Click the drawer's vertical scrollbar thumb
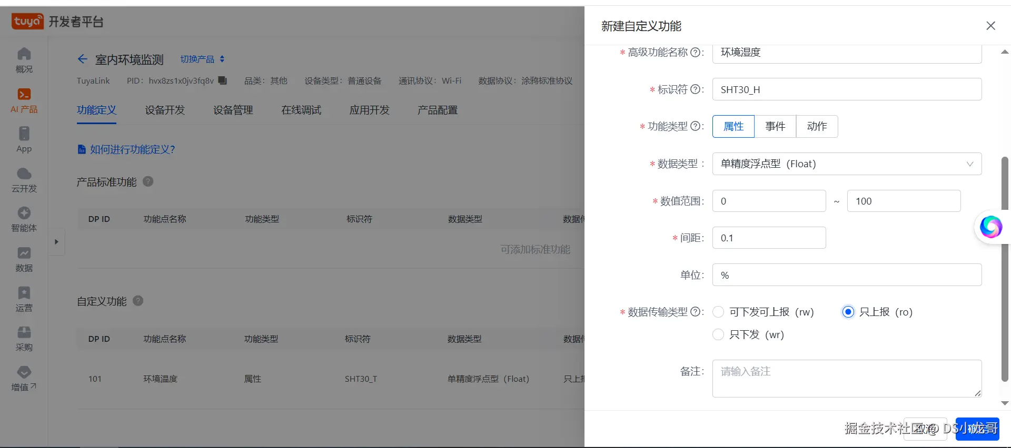The height and width of the screenshot is (448, 1011). (1005, 268)
